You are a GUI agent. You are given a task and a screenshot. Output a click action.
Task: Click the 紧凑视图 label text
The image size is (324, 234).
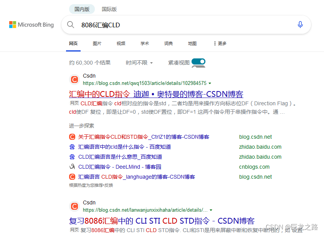click(179, 63)
